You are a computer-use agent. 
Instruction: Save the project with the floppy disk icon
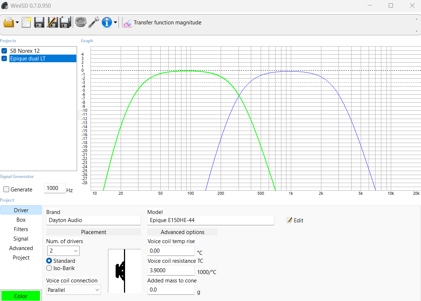click(x=39, y=22)
